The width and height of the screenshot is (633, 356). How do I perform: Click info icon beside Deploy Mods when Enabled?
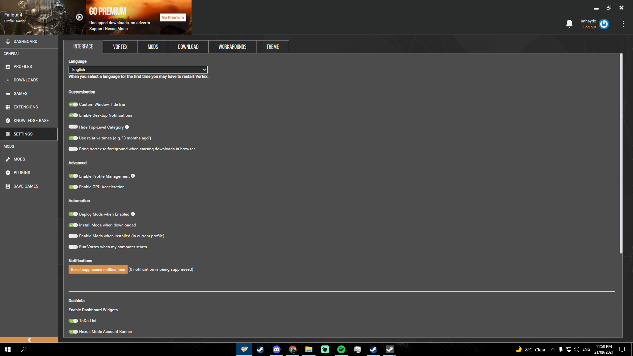pyautogui.click(x=133, y=214)
